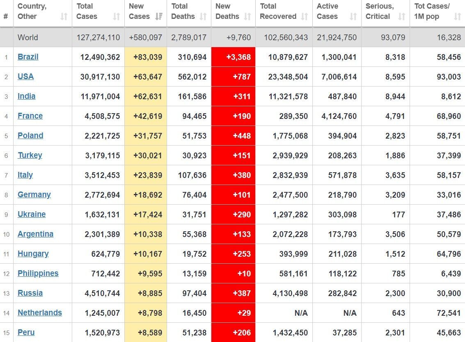Select Germany serious critical value 3,209
The image size is (465, 342).
395,195
